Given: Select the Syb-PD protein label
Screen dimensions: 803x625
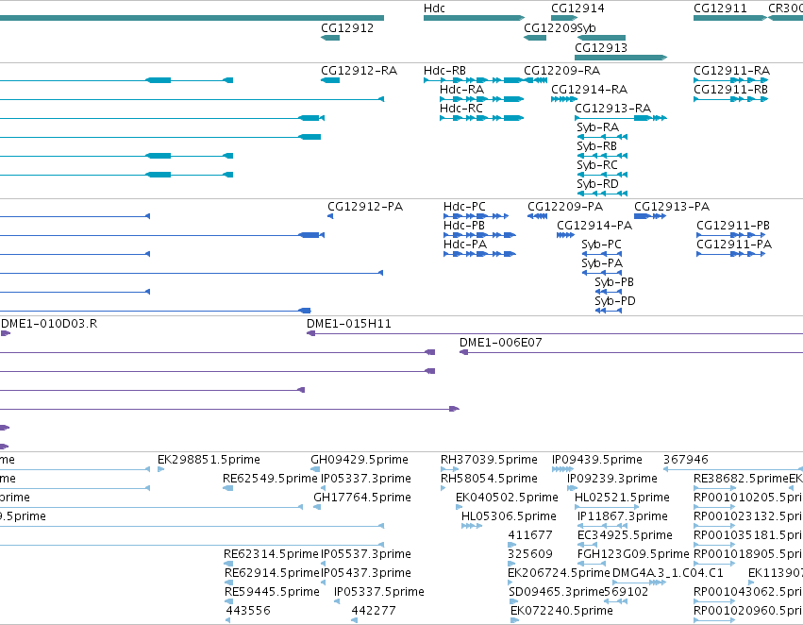Looking at the screenshot, I should point(615,301).
